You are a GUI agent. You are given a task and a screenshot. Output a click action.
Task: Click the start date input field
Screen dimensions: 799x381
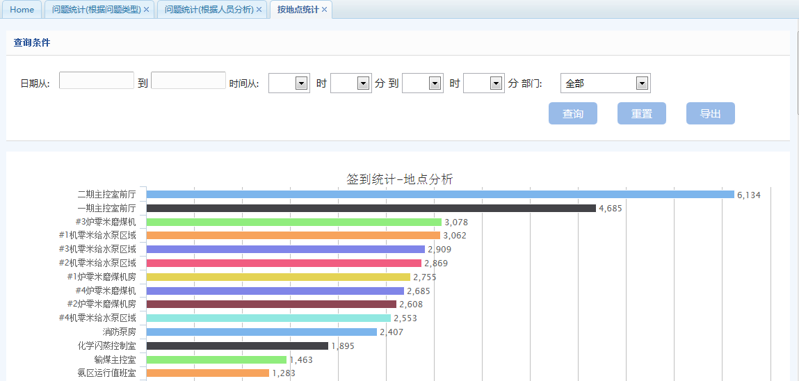[x=97, y=81]
